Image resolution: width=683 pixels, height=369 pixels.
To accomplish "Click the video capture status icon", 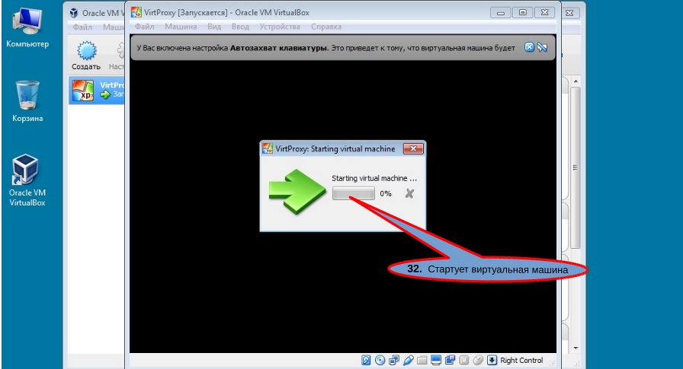I will click(x=450, y=360).
